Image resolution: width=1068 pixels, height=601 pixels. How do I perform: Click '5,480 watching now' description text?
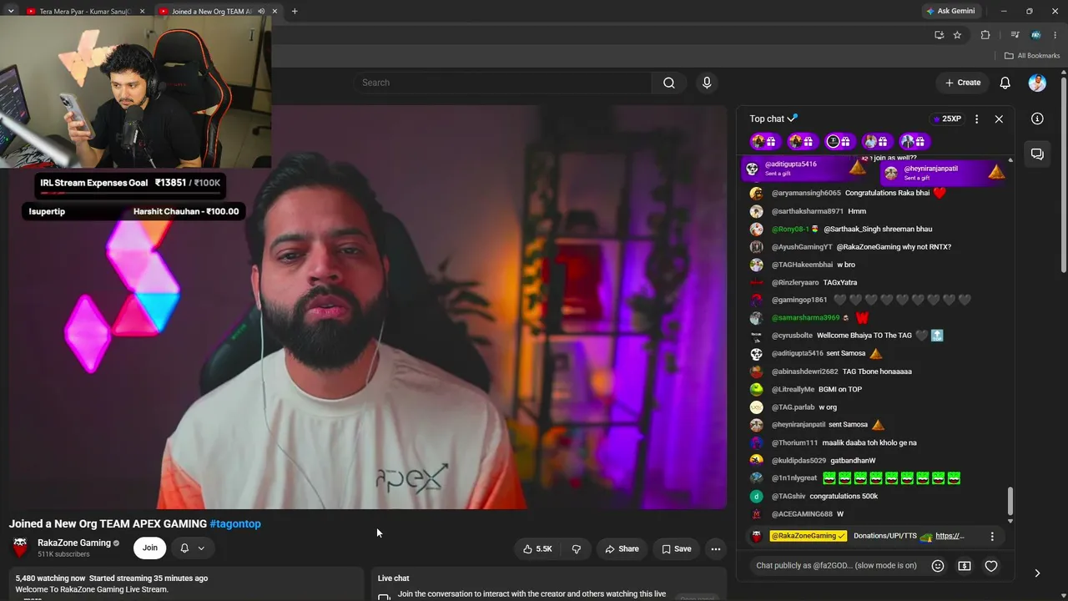click(x=50, y=578)
